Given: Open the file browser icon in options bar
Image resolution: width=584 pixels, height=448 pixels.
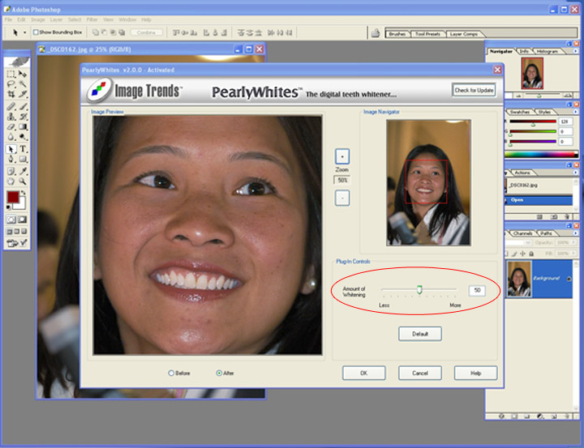Looking at the screenshot, I should pos(376,33).
